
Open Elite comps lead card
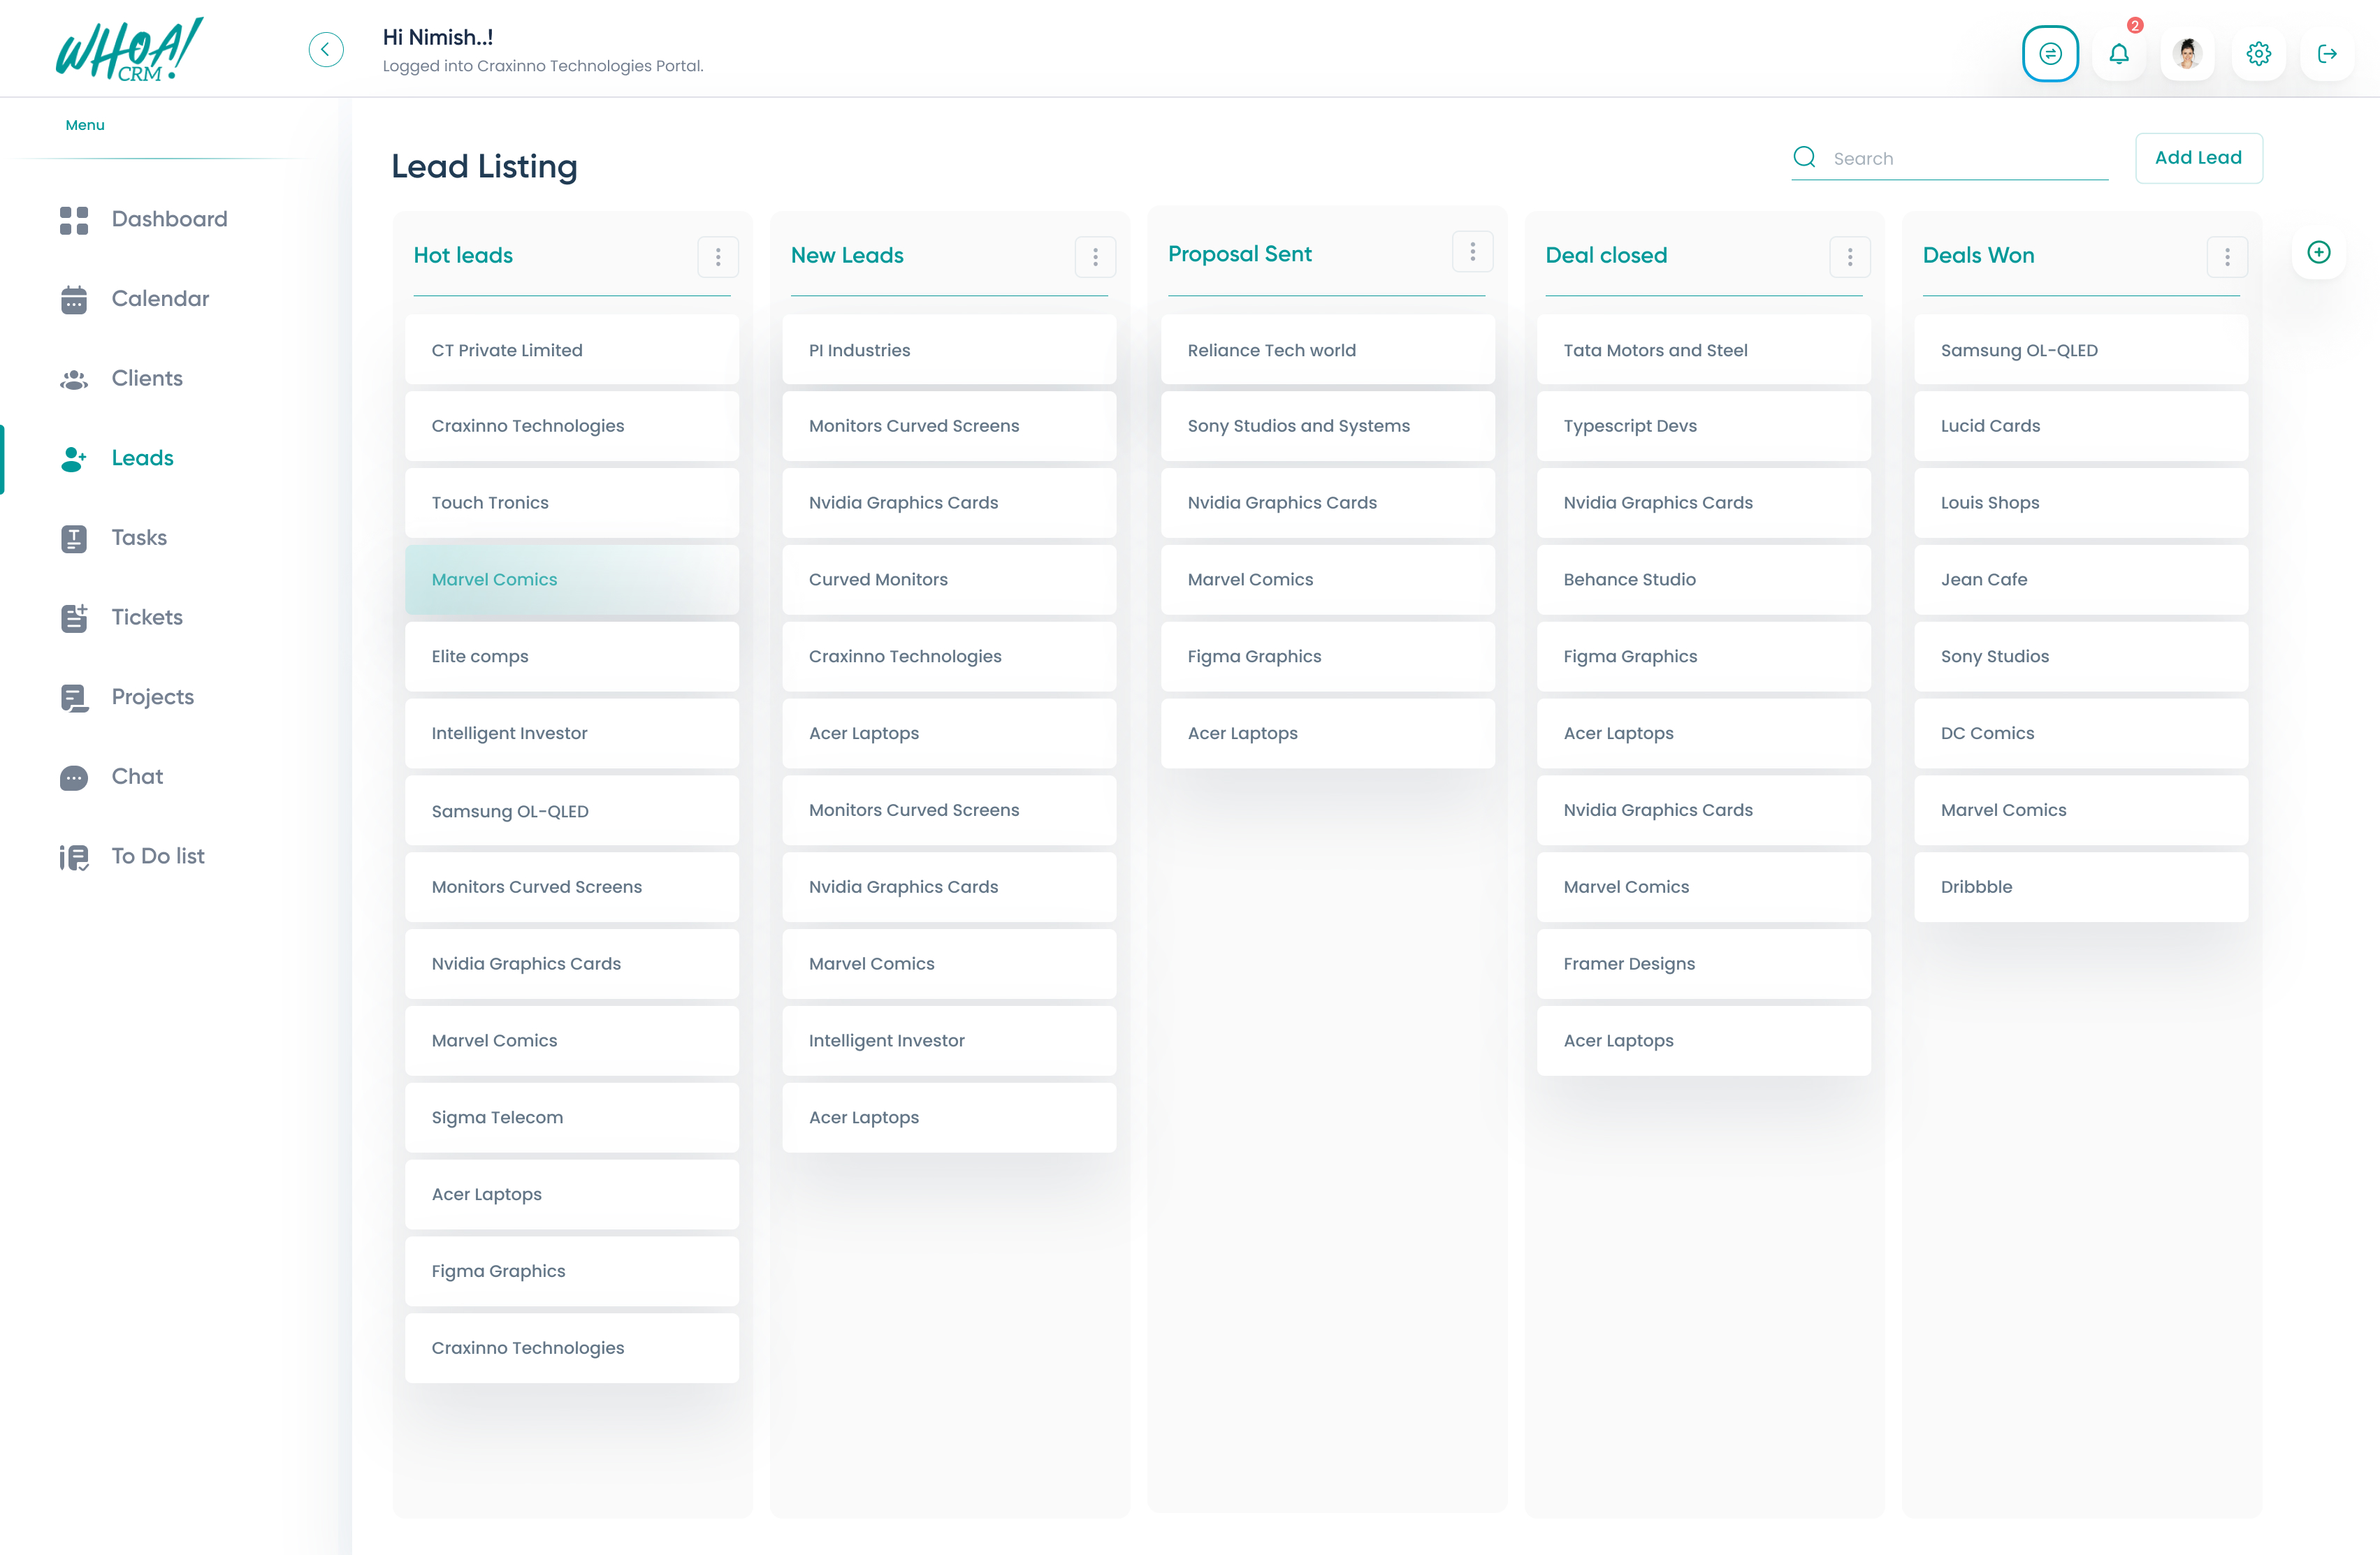pyautogui.click(x=572, y=657)
